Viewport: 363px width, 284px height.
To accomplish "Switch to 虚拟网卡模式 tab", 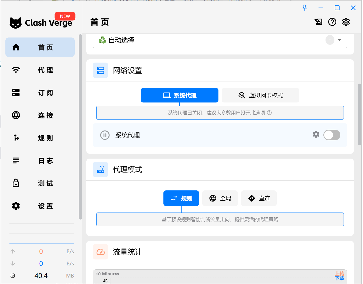I will (261, 95).
